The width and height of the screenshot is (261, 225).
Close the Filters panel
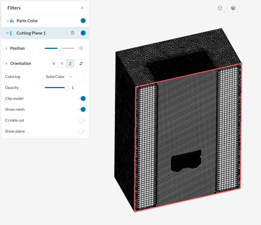click(82, 8)
